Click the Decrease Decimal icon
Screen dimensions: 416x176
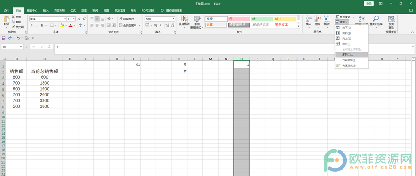(173, 25)
